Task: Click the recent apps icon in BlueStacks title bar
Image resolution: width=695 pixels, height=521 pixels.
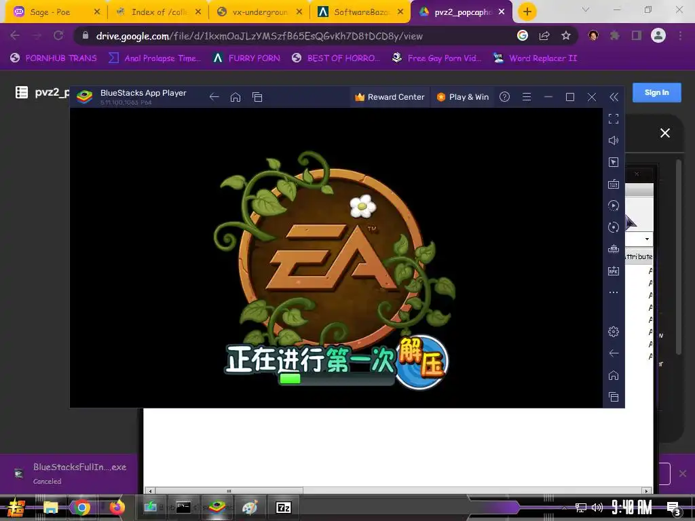Action: [257, 97]
